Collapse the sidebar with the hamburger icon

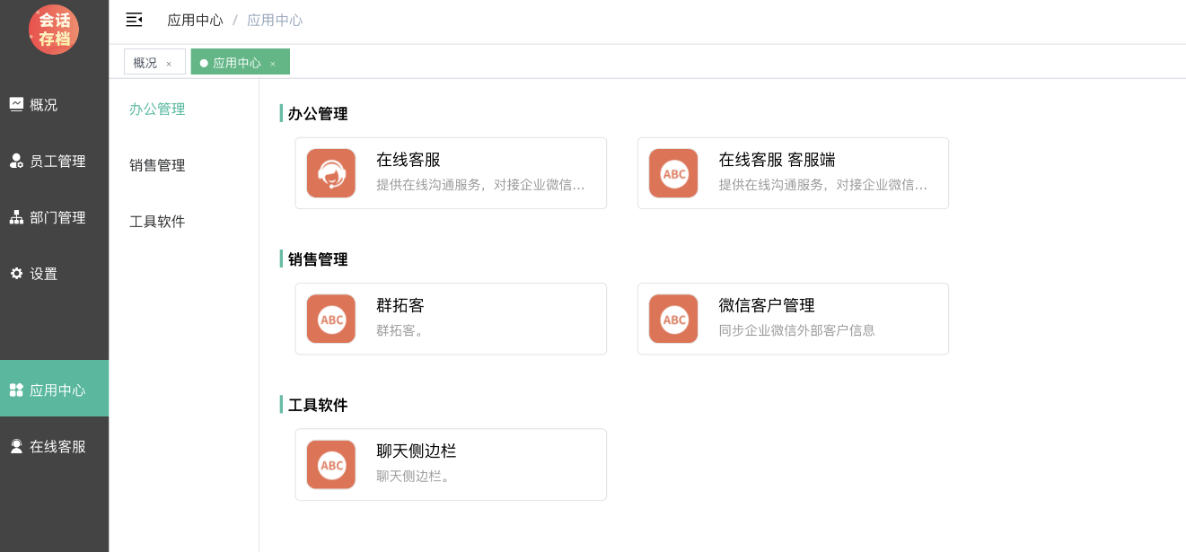click(134, 20)
